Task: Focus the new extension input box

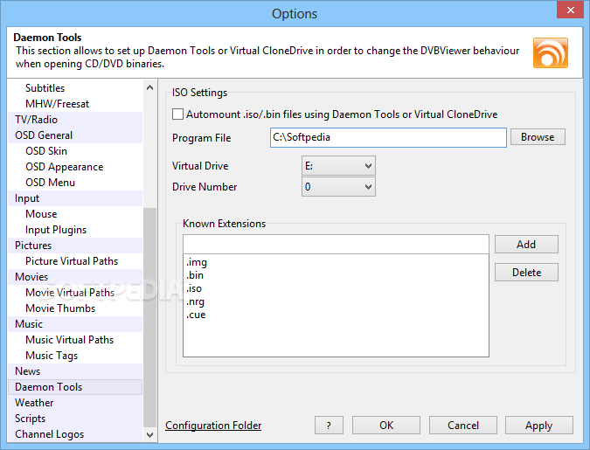Action: tap(336, 245)
